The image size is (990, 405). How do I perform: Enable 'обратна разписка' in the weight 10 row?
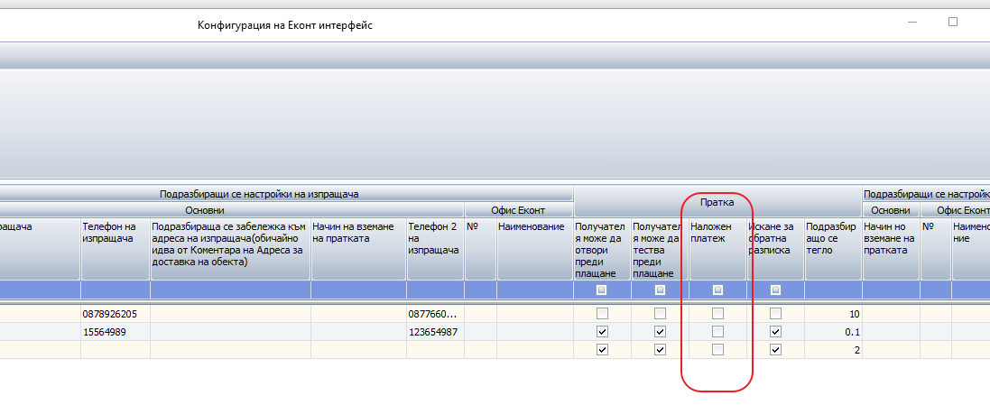pyautogui.click(x=775, y=314)
